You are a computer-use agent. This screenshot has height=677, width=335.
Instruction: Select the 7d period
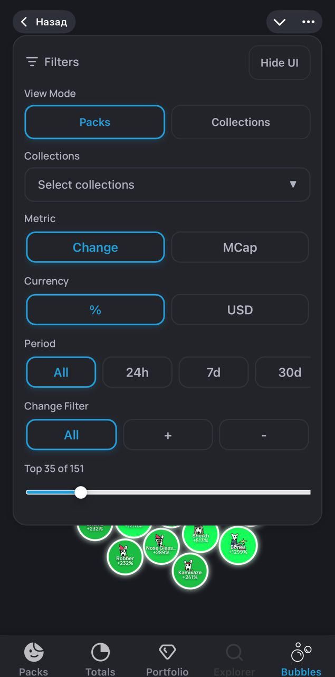click(x=214, y=372)
